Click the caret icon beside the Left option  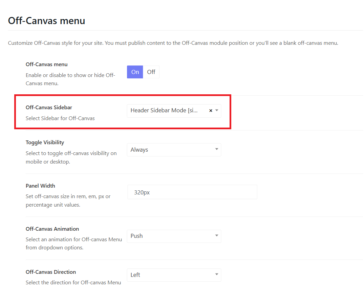(x=217, y=275)
